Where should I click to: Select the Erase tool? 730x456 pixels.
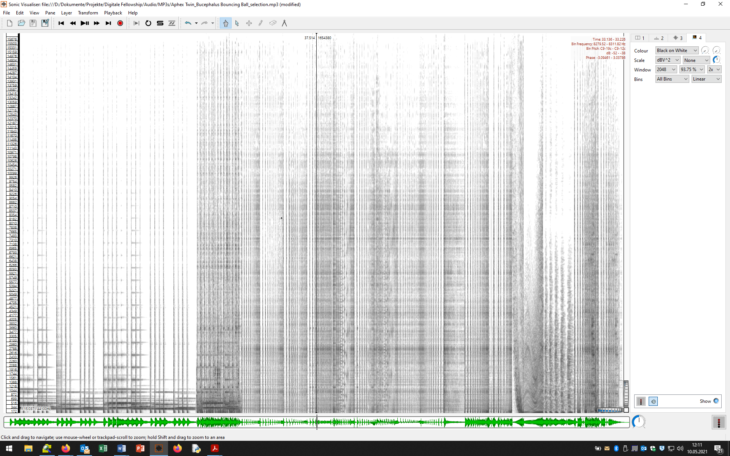(273, 23)
